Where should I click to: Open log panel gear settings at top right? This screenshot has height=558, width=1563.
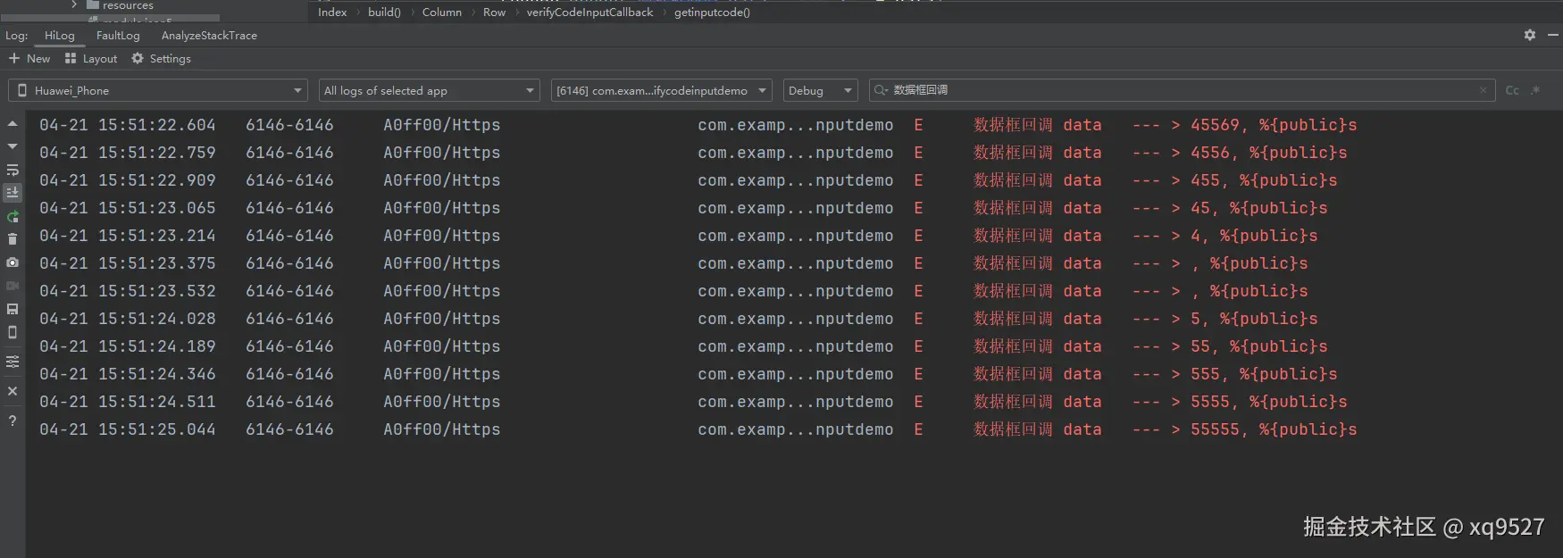coord(1530,35)
